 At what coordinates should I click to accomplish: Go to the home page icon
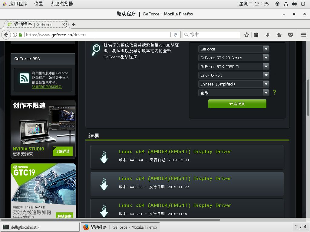[279, 35]
